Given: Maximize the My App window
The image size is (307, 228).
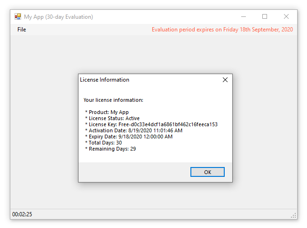Looking at the screenshot, I should (264, 16).
